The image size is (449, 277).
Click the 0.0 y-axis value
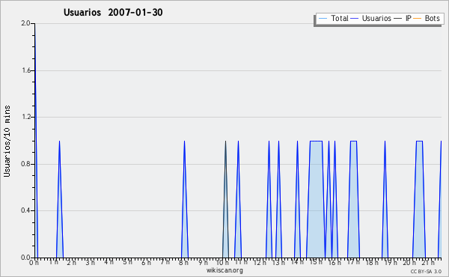point(25,258)
